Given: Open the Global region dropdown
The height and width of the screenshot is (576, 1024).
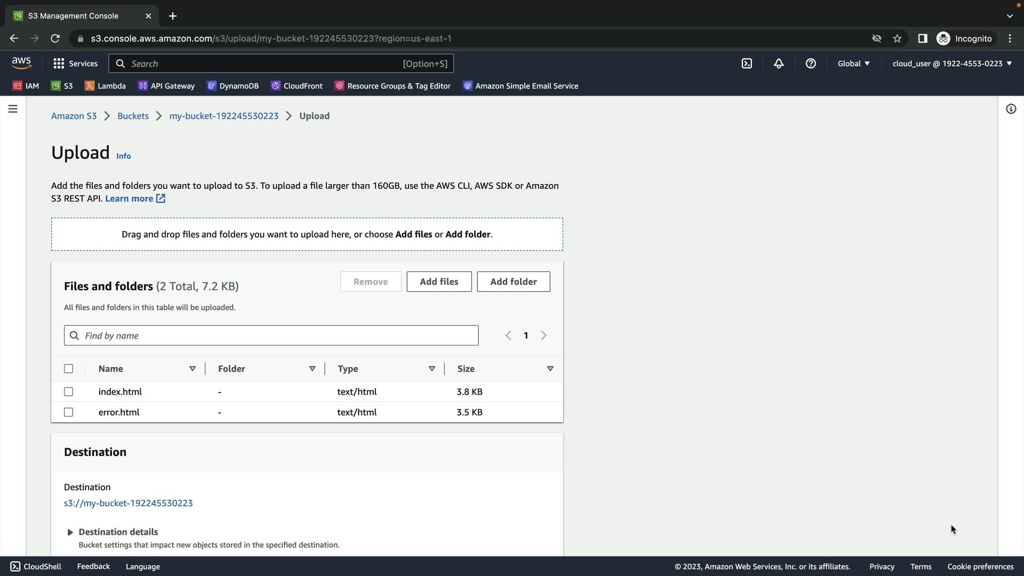Looking at the screenshot, I should click(x=853, y=63).
